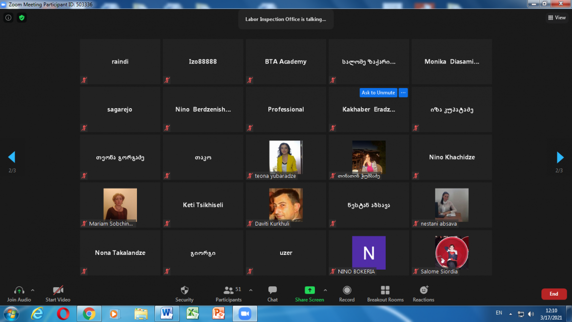Viewport: 572px width, 322px height.
Task: Expand the Join Audio options arrow
Action: click(33, 290)
